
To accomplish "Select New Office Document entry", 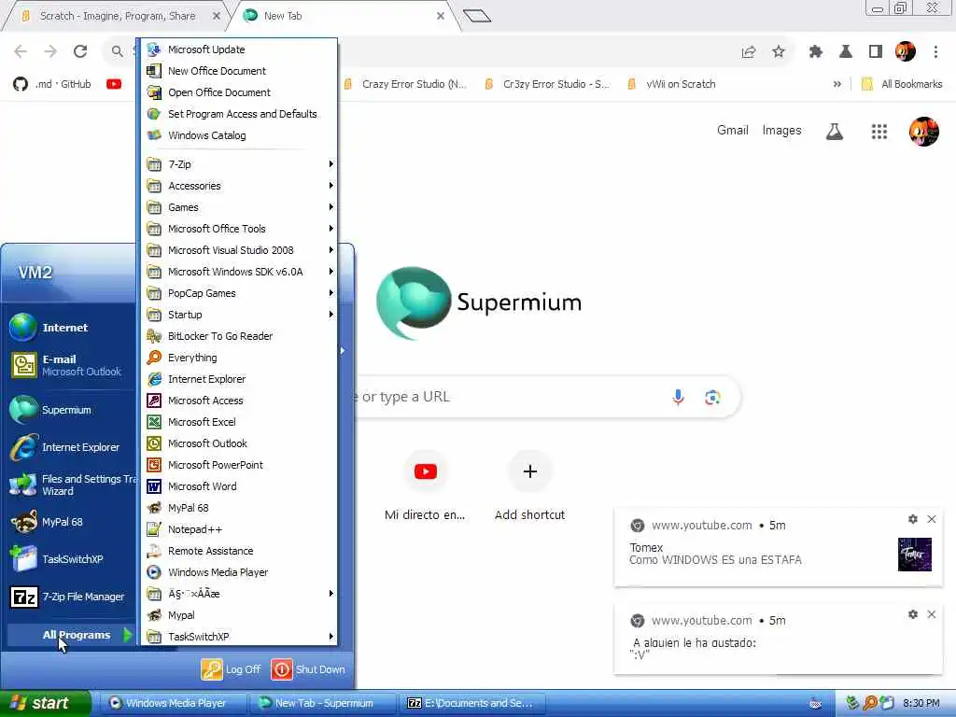I will pyautogui.click(x=239, y=71).
